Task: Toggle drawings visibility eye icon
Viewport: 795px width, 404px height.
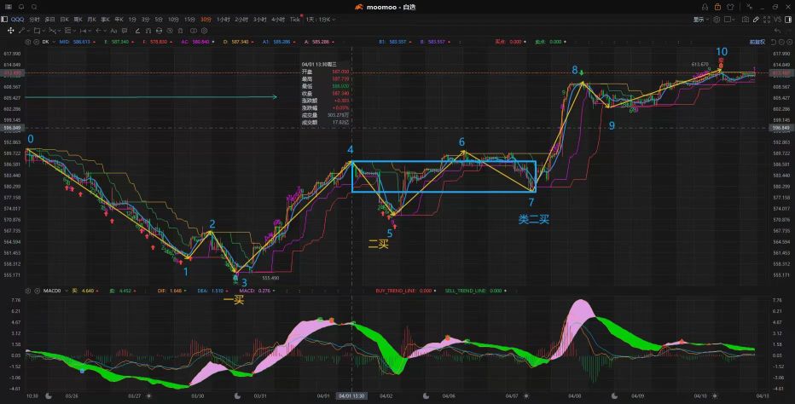Action: click(x=170, y=31)
